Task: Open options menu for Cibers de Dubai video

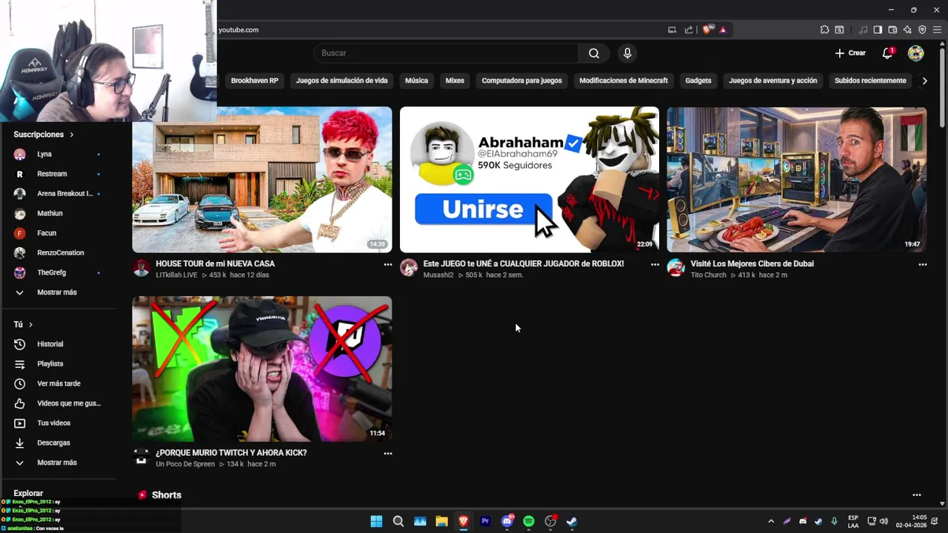Action: (x=922, y=264)
